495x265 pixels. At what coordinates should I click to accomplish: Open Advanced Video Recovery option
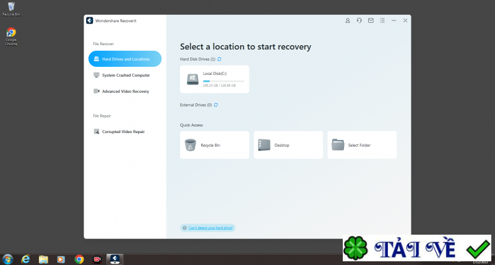[x=121, y=91]
